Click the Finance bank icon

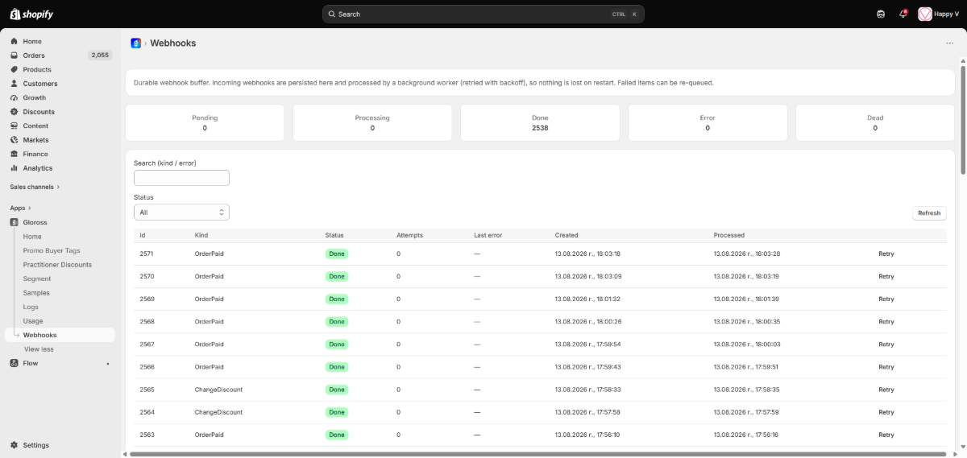(15, 154)
